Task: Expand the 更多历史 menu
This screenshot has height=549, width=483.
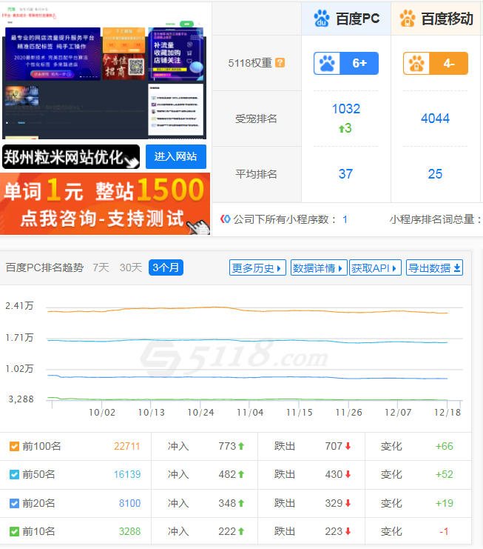Action: (257, 268)
